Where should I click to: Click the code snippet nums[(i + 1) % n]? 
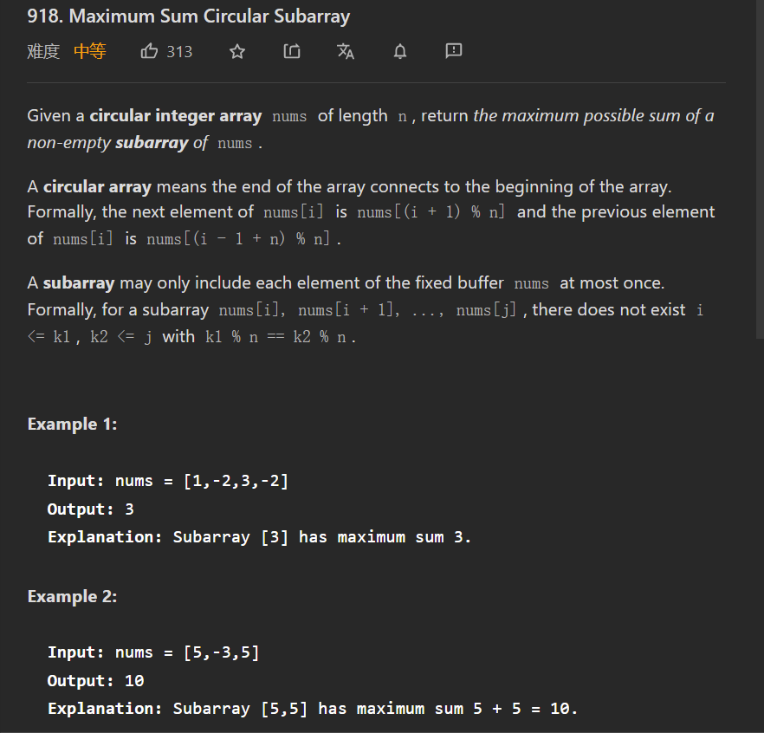(431, 212)
